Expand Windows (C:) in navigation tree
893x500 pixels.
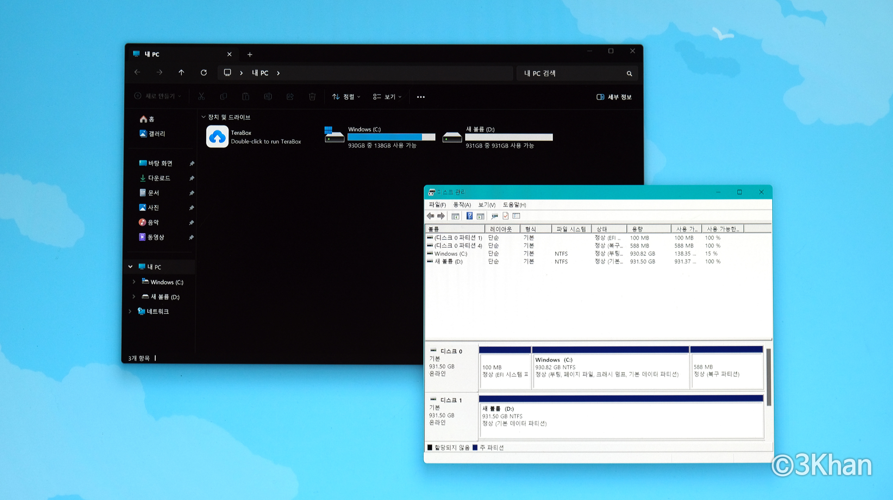click(x=134, y=282)
